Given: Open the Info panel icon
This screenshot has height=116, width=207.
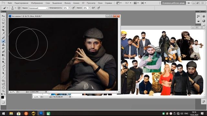Looking at the screenshot, I should click(x=204, y=21).
